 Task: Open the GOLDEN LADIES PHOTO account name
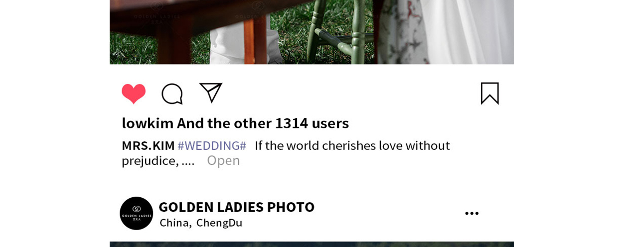(x=236, y=207)
